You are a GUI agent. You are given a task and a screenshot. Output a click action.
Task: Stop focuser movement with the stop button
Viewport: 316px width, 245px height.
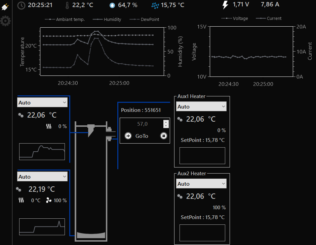point(164,136)
